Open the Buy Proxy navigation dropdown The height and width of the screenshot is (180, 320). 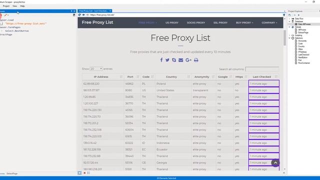pos(244,22)
